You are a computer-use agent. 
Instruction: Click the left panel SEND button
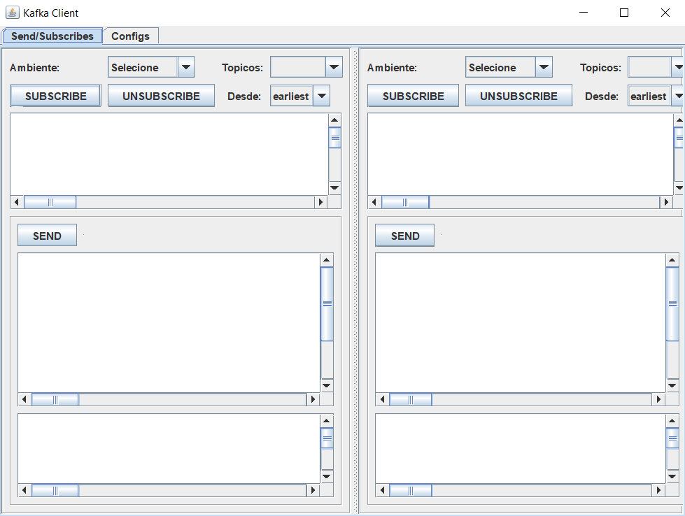pyautogui.click(x=47, y=236)
